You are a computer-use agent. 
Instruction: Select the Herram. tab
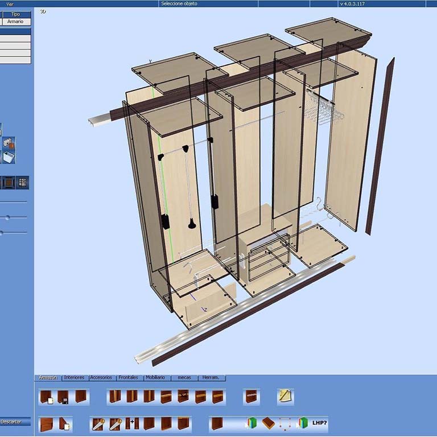211,378
